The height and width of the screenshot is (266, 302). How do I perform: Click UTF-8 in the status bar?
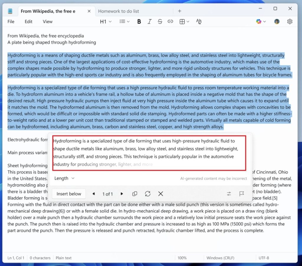(x=264, y=257)
